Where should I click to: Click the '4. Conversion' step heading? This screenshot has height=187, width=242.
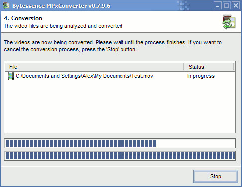(x=23, y=18)
